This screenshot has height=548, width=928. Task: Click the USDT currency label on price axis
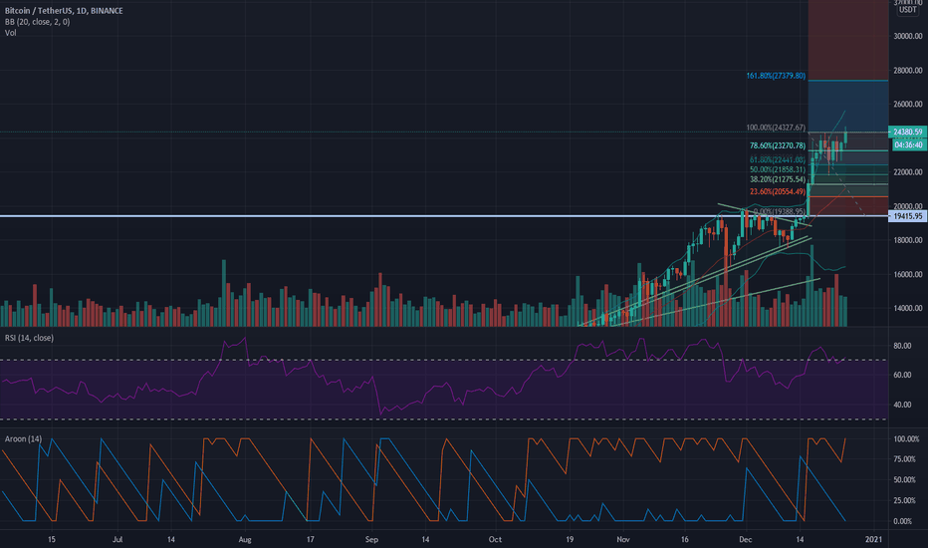click(x=908, y=10)
